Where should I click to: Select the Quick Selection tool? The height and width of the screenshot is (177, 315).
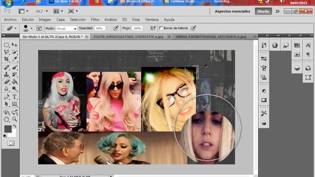point(14,52)
